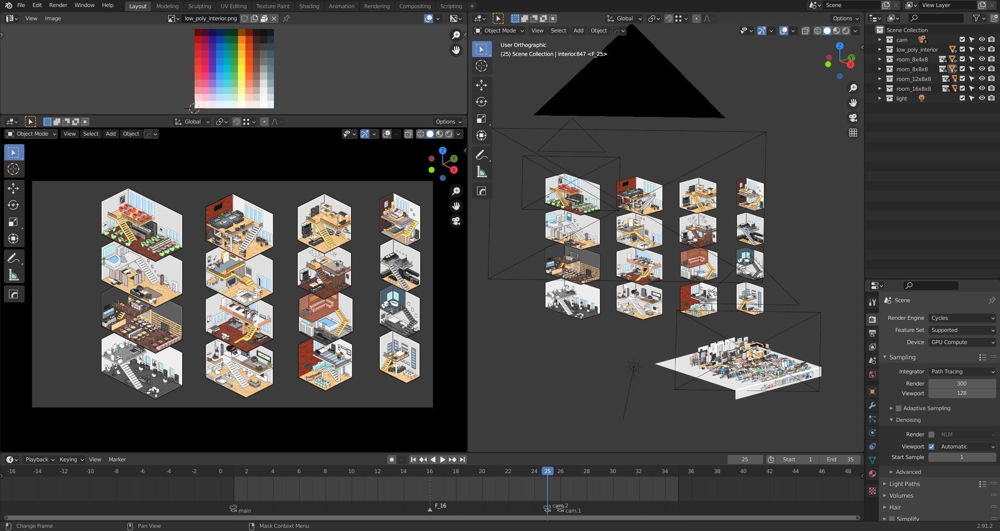Open the Render menu
This screenshot has height=531, width=1000.
coord(58,5)
